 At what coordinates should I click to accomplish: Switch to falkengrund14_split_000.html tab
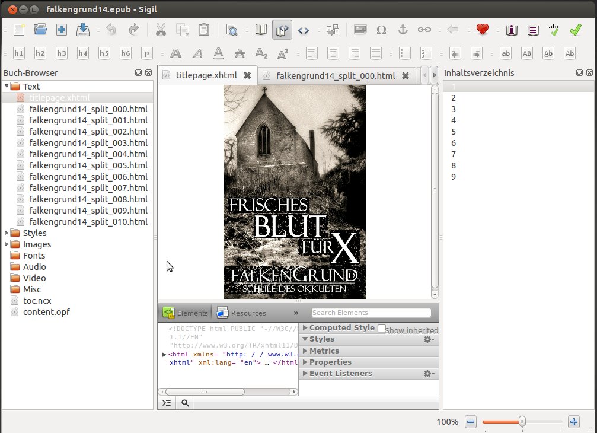335,76
